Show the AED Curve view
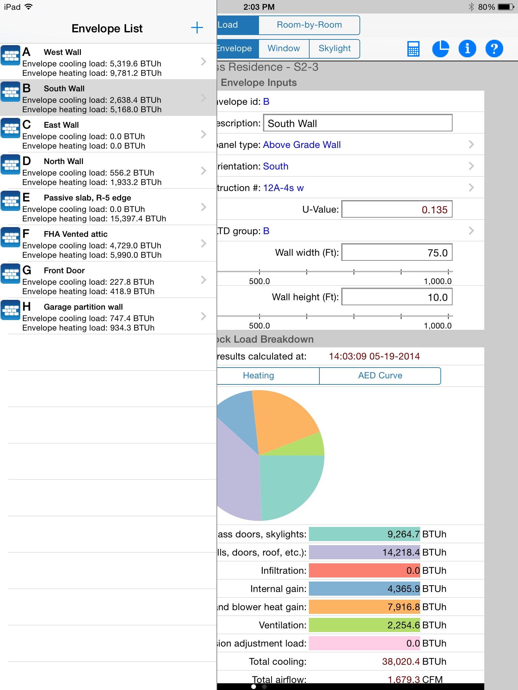This screenshot has height=690, width=518. [380, 376]
